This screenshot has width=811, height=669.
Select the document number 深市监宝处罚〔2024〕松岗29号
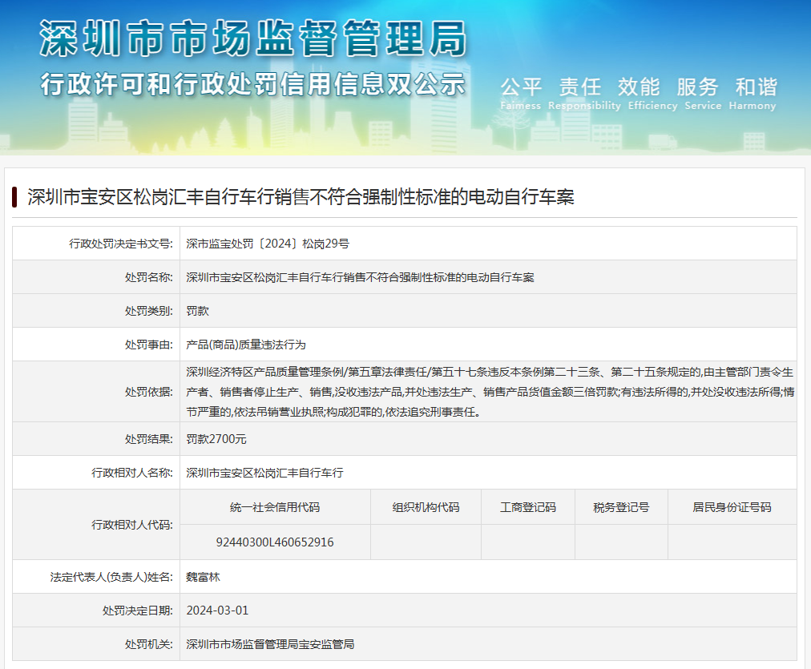pos(268,244)
